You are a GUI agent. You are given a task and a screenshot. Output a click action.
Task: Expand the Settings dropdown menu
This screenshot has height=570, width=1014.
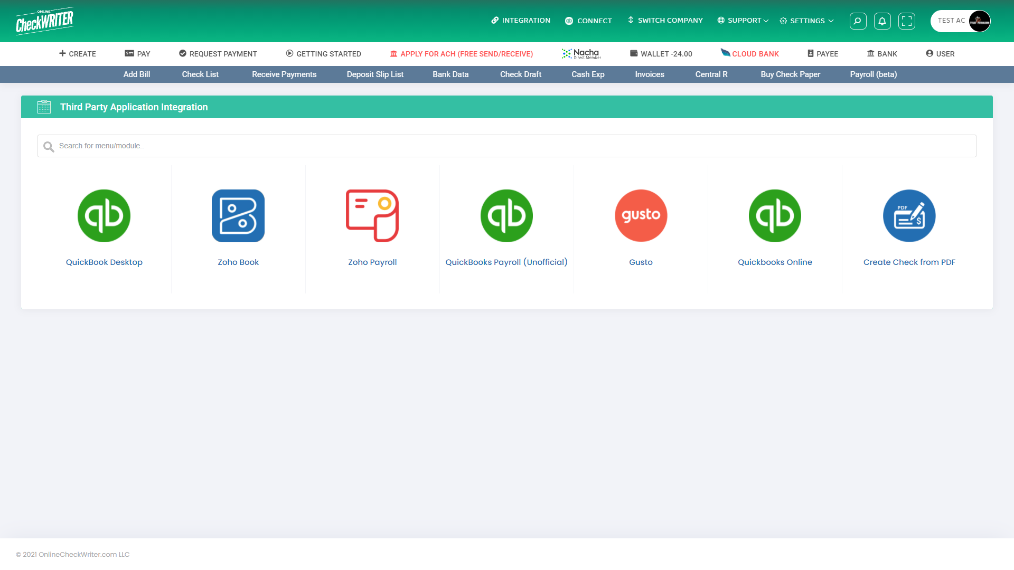tap(807, 21)
